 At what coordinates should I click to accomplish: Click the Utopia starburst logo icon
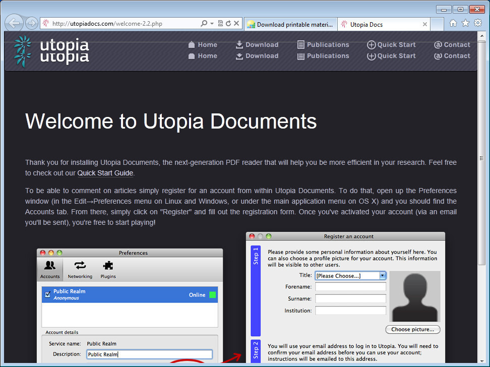(x=23, y=51)
